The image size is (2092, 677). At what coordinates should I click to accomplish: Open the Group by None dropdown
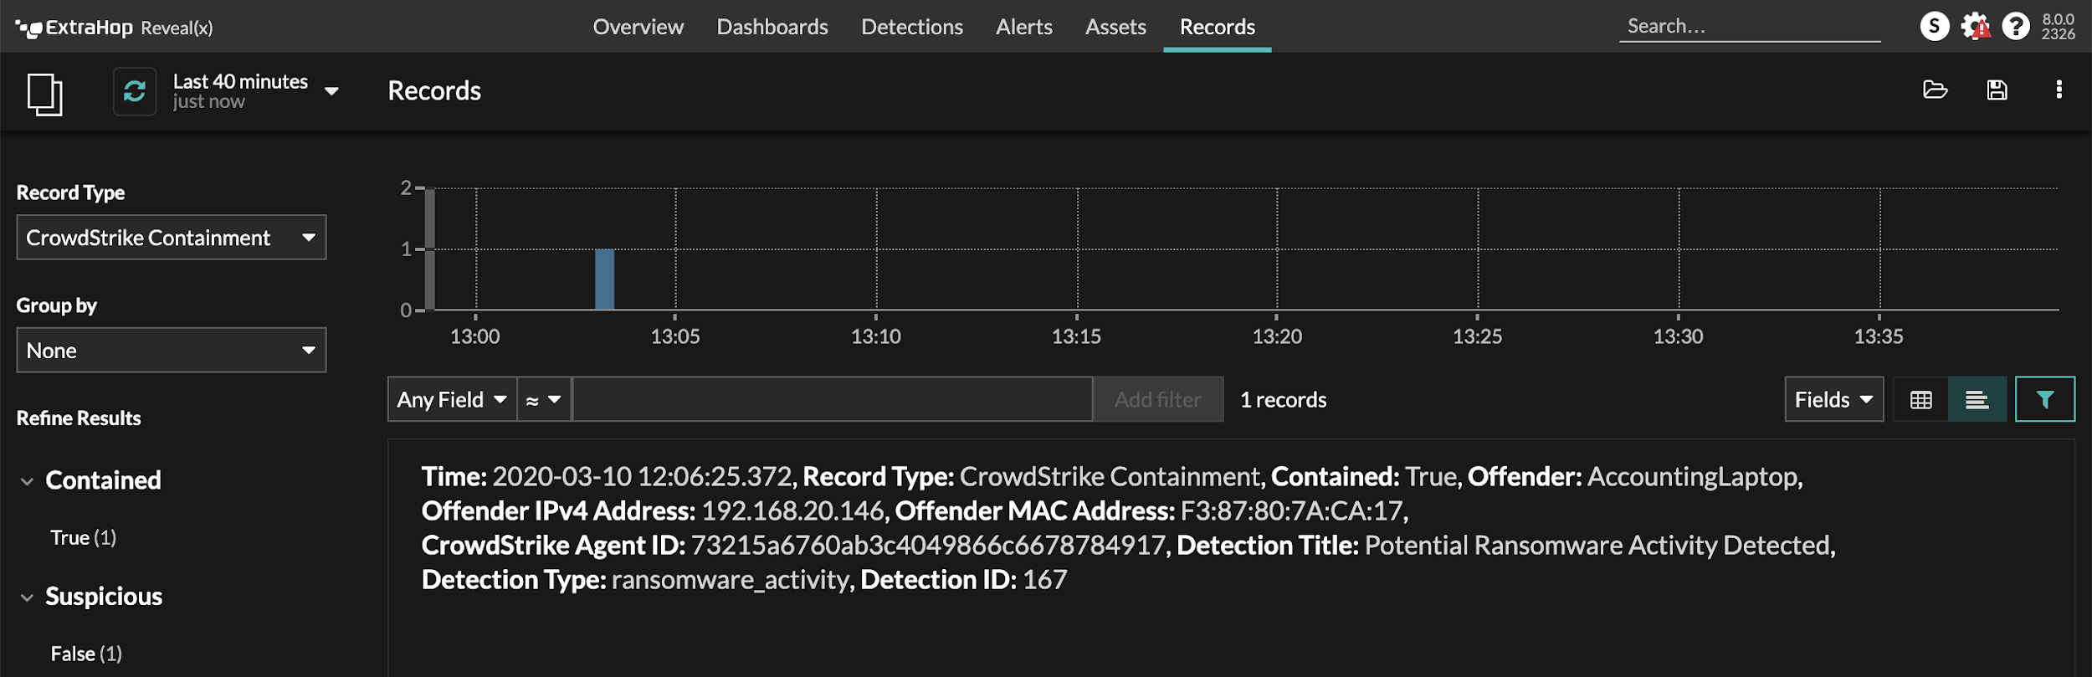pos(172,351)
